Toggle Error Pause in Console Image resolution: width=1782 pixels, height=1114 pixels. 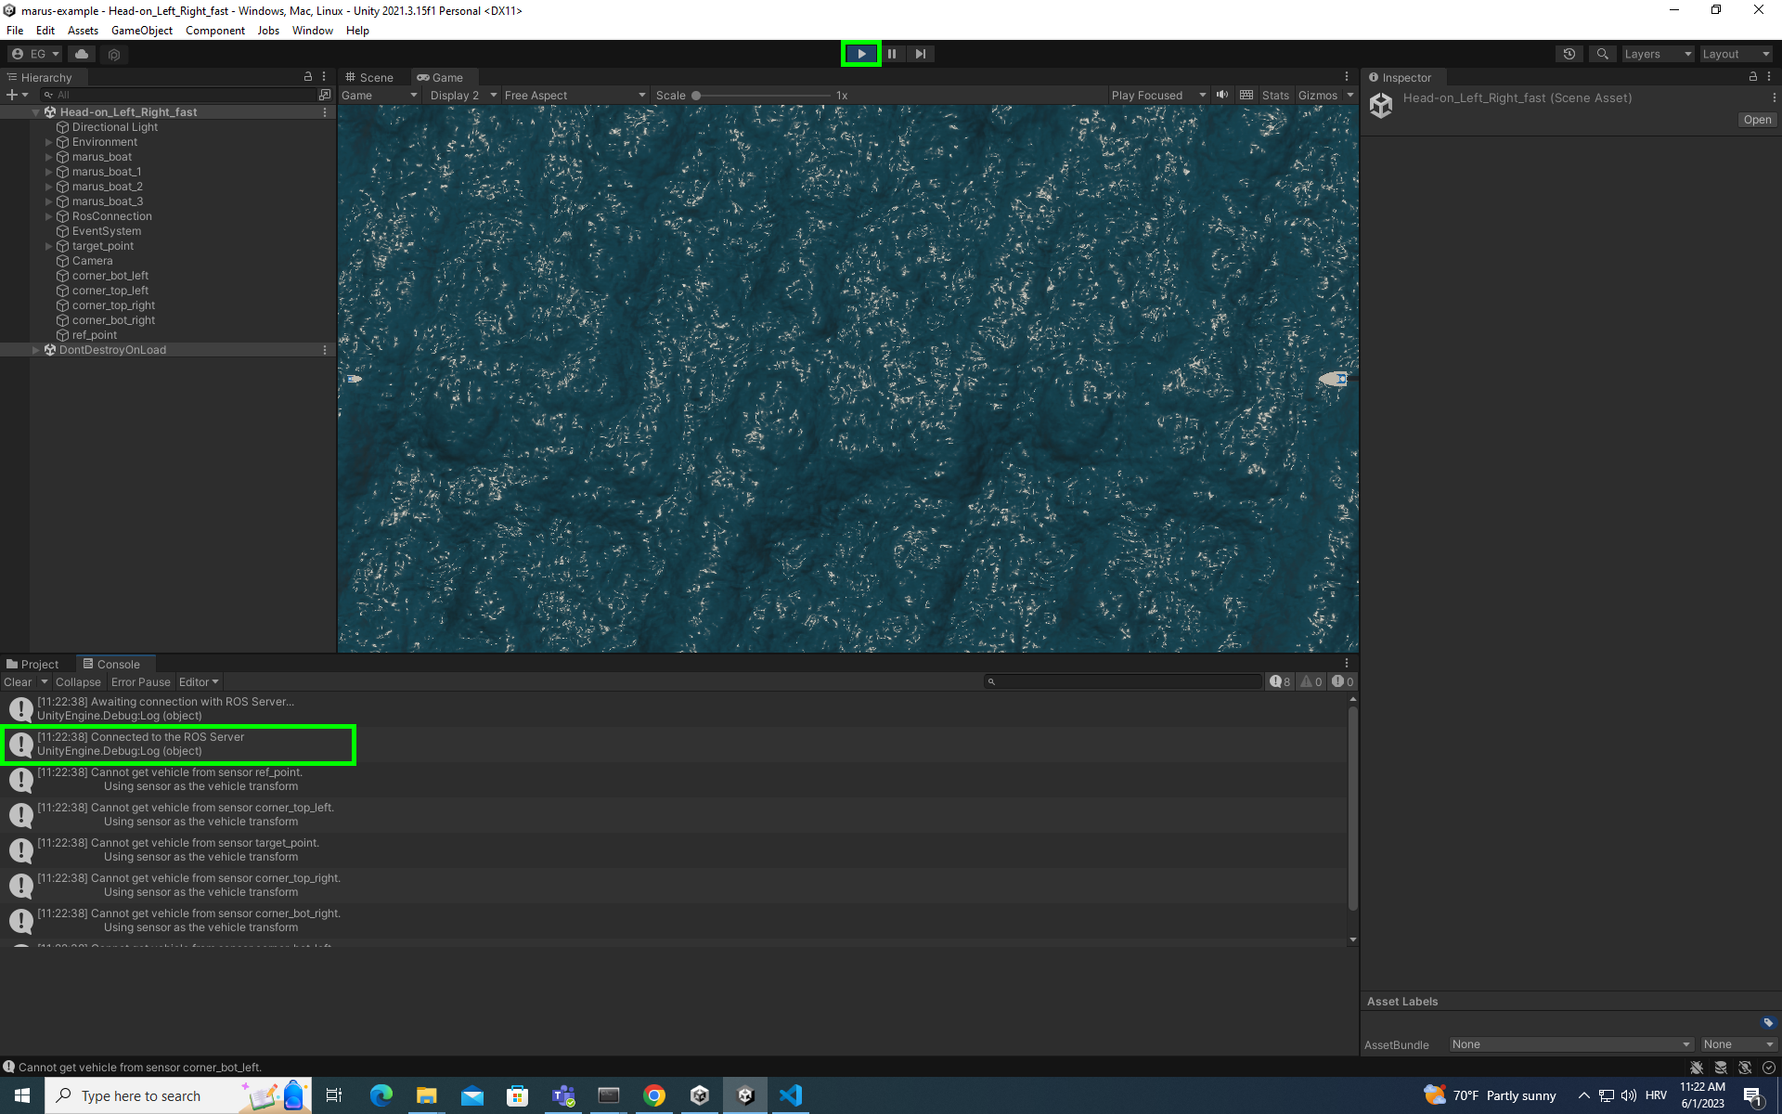pos(140,681)
